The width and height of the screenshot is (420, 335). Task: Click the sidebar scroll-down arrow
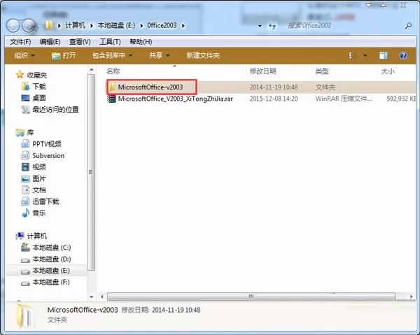coord(91,297)
